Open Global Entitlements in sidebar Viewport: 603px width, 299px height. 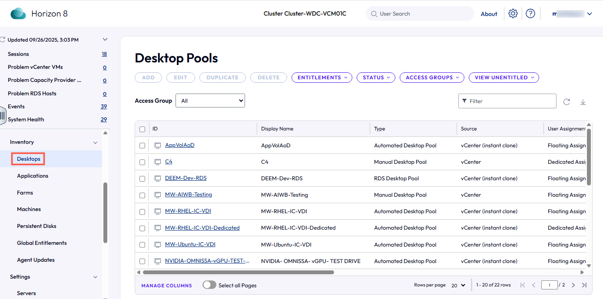[42, 243]
